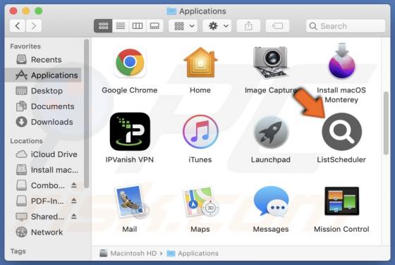Click the "IPVanish VPN" name label
Viewport: 395px width, 265px height.
[130, 159]
